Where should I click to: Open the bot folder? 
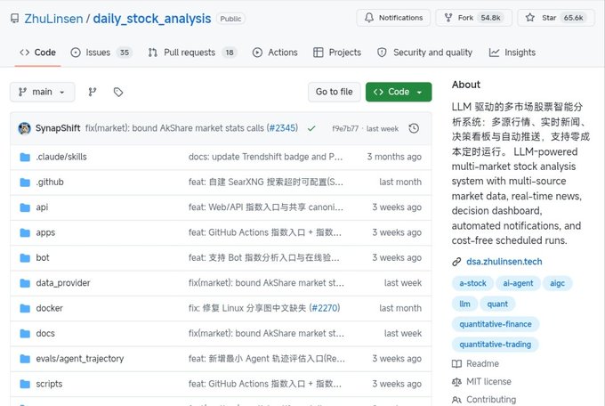(43, 257)
